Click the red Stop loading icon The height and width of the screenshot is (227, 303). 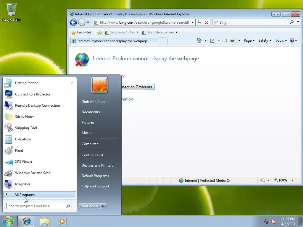click(206, 22)
